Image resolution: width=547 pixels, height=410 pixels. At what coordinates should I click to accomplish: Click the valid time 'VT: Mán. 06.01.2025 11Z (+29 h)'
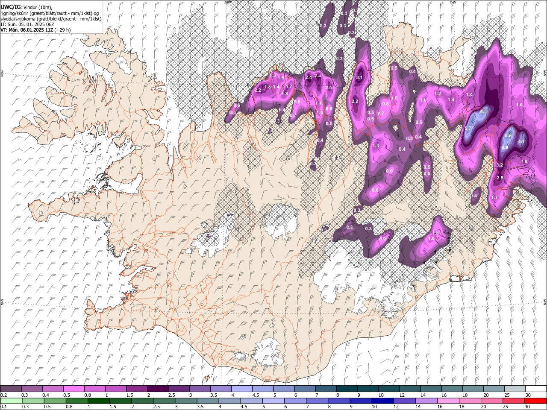[x=35, y=30]
